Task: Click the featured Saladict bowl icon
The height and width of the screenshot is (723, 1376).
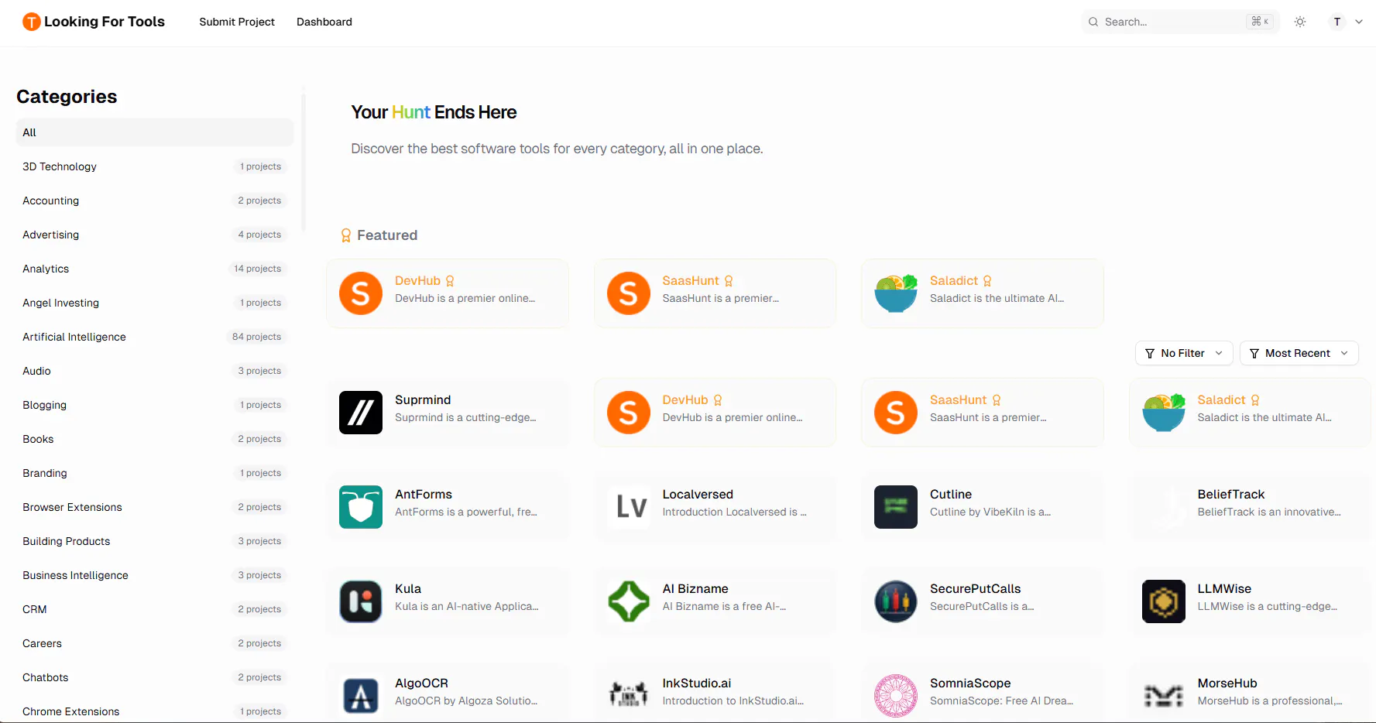Action: pos(896,293)
